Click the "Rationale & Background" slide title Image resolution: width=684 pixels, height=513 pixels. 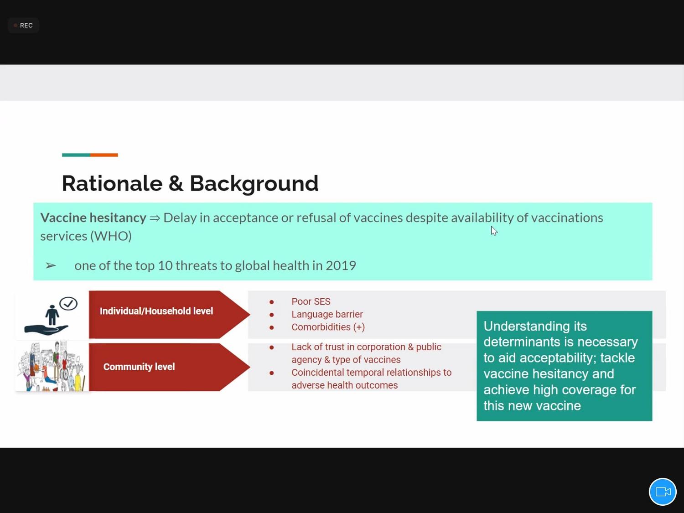(x=190, y=183)
